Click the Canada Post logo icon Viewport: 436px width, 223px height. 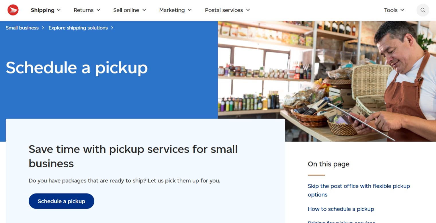pyautogui.click(x=13, y=10)
